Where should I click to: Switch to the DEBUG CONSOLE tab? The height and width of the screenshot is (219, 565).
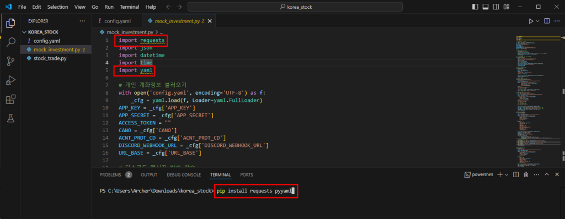click(184, 175)
